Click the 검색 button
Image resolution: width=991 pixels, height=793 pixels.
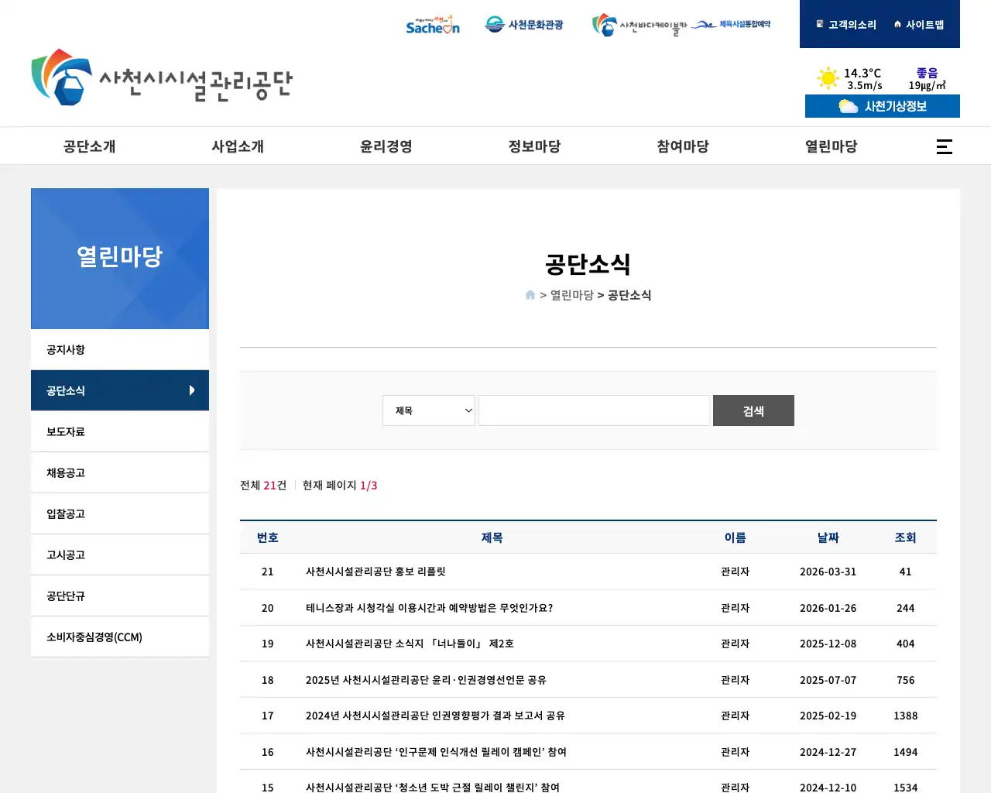pos(753,410)
